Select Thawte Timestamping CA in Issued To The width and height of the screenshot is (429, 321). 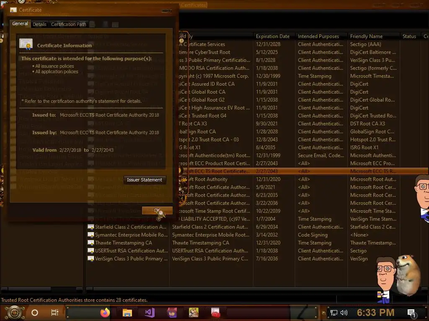(124, 243)
